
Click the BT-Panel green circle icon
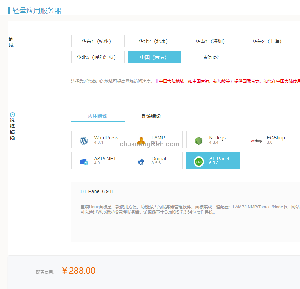199,162
